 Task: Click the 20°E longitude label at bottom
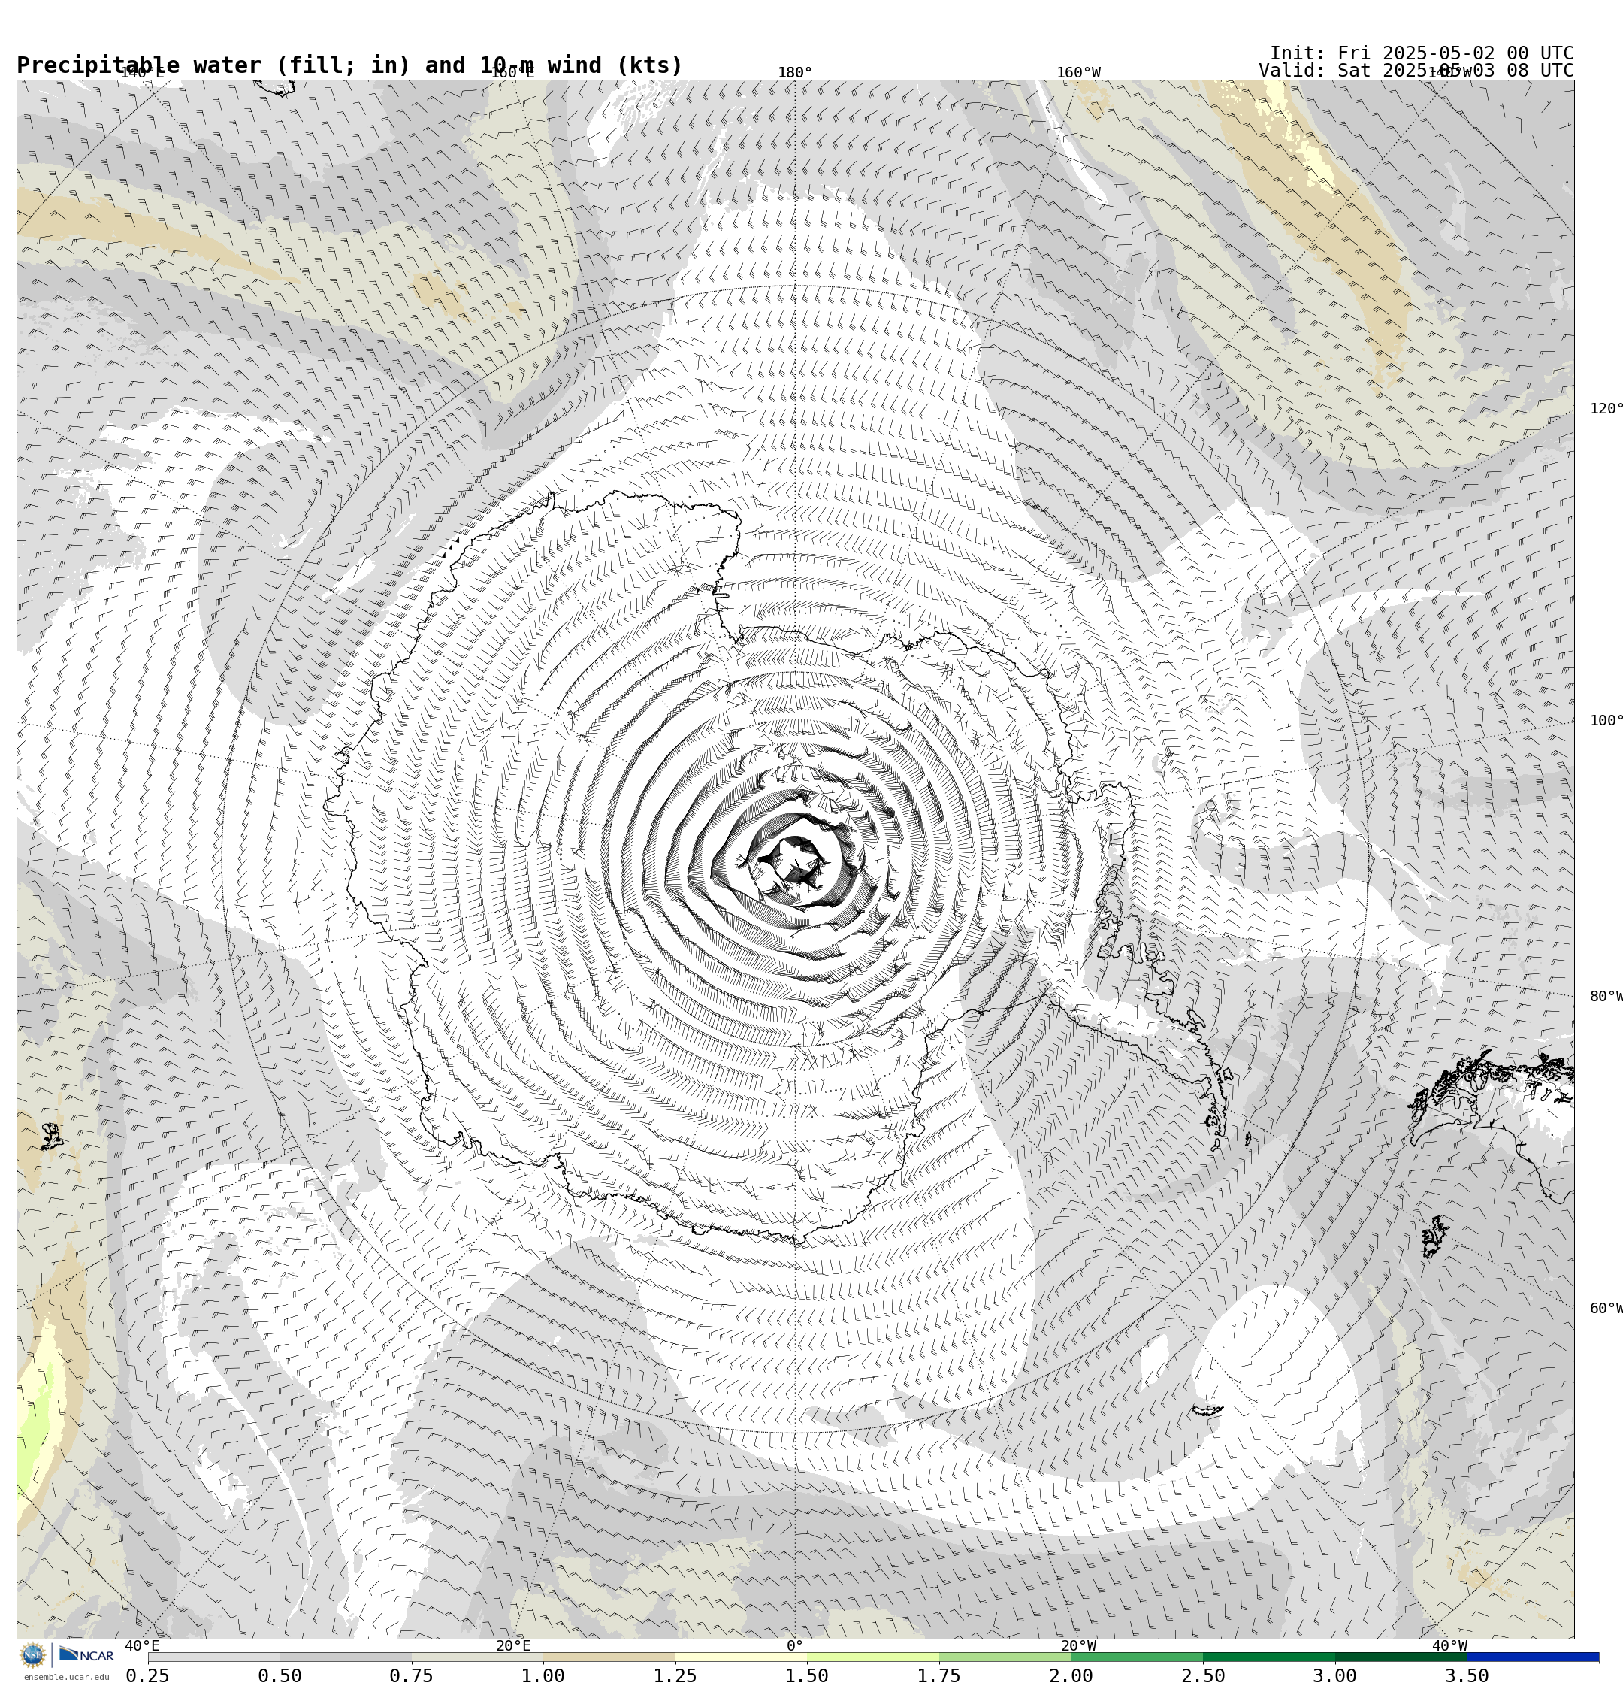click(512, 1646)
